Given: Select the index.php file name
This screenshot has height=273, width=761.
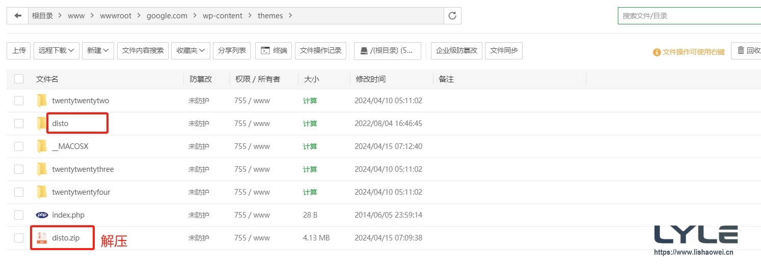Looking at the screenshot, I should 68,215.
